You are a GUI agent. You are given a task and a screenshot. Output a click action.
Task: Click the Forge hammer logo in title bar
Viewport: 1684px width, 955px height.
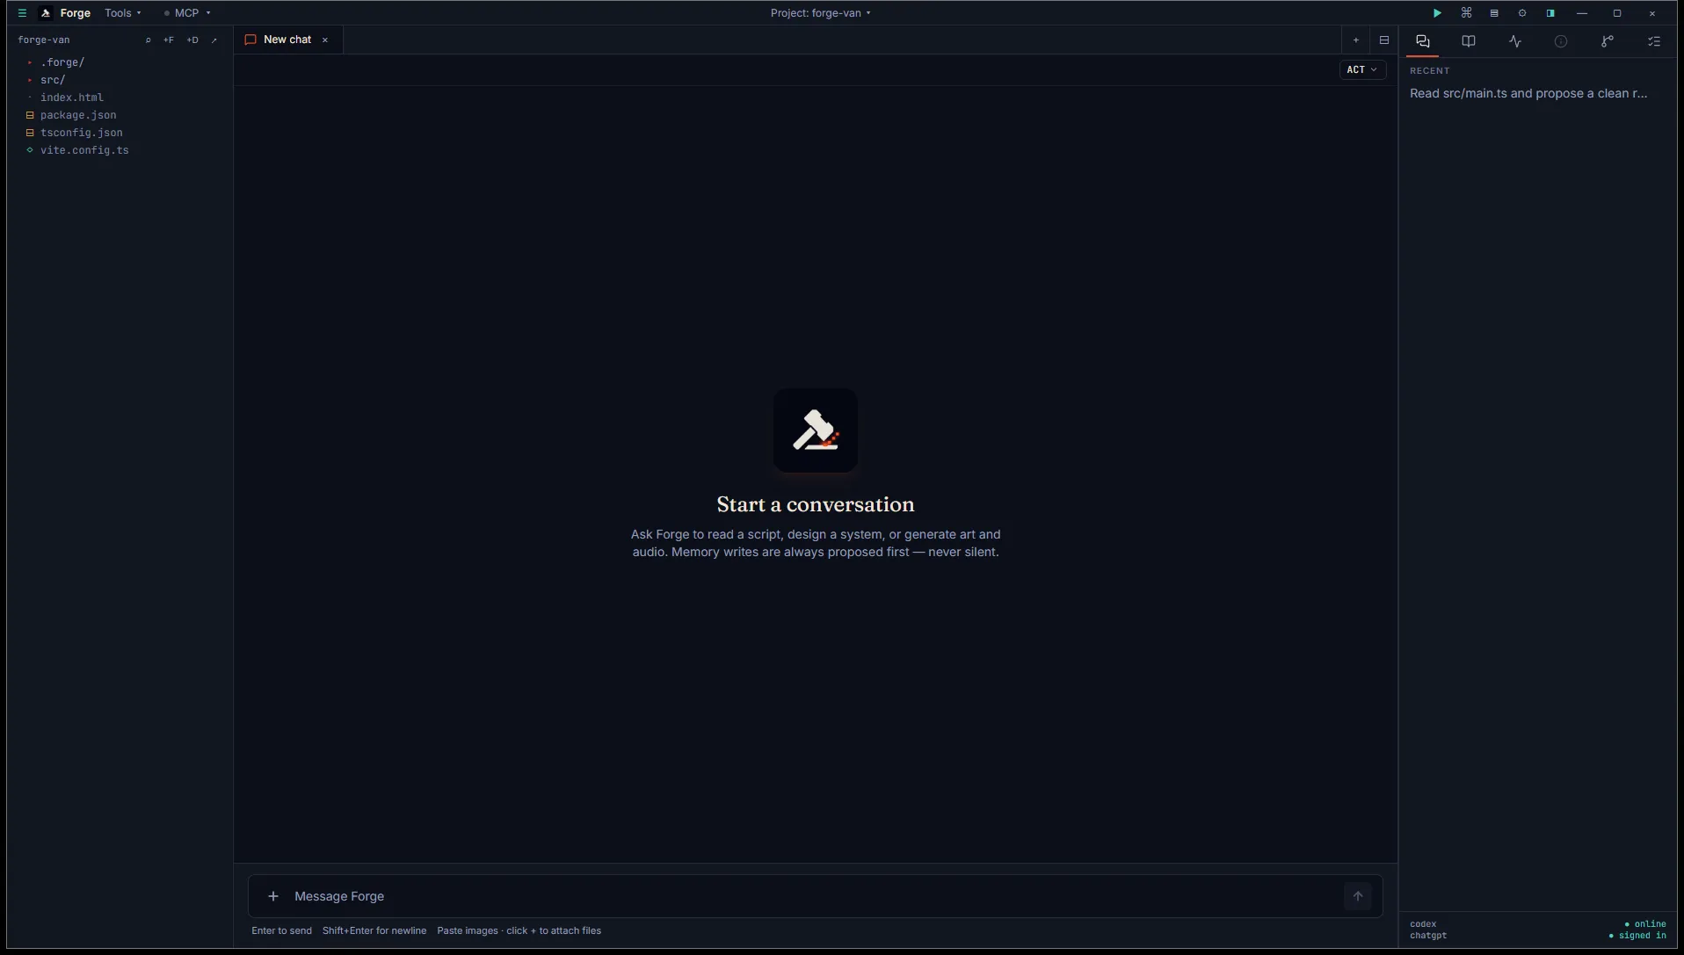46,13
